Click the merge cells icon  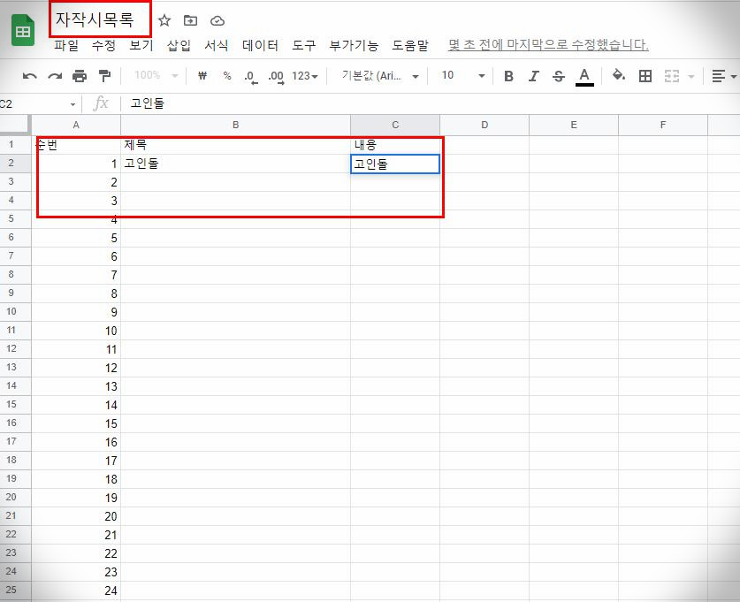(672, 76)
